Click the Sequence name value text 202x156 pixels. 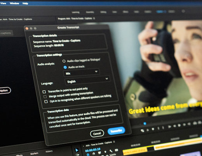pyautogui.click(x=66, y=41)
